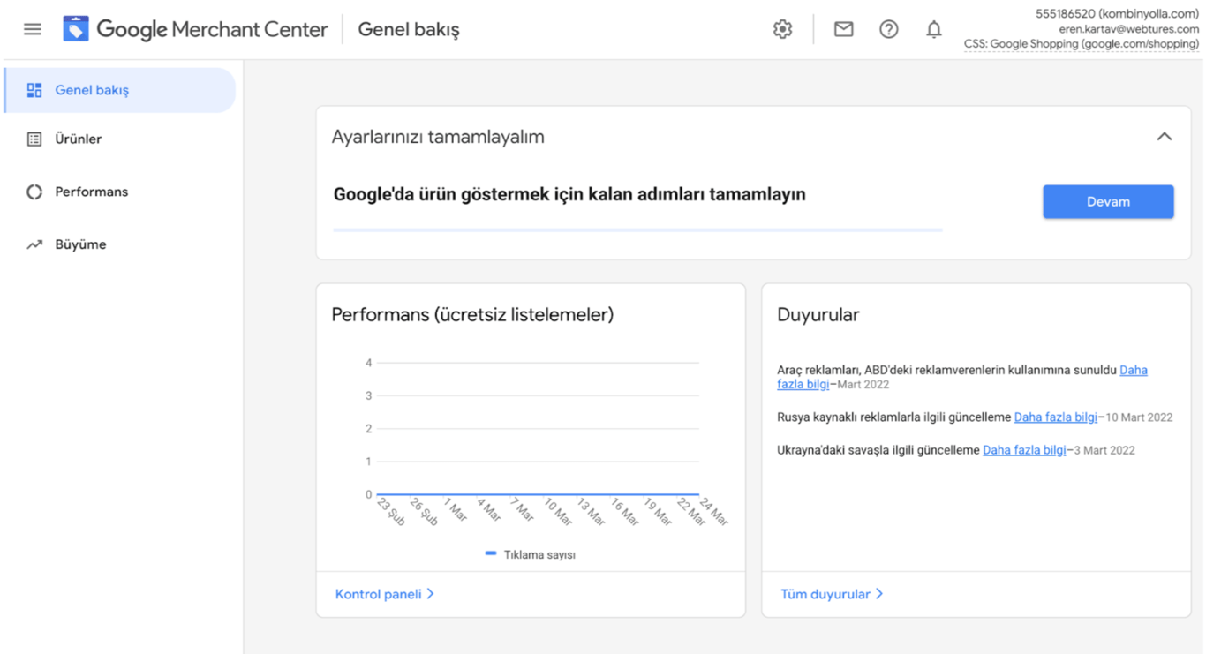Collapse the Ayarlarınızı tamamlayalım panel
Viewport: 1206px width, 654px height.
click(x=1165, y=137)
